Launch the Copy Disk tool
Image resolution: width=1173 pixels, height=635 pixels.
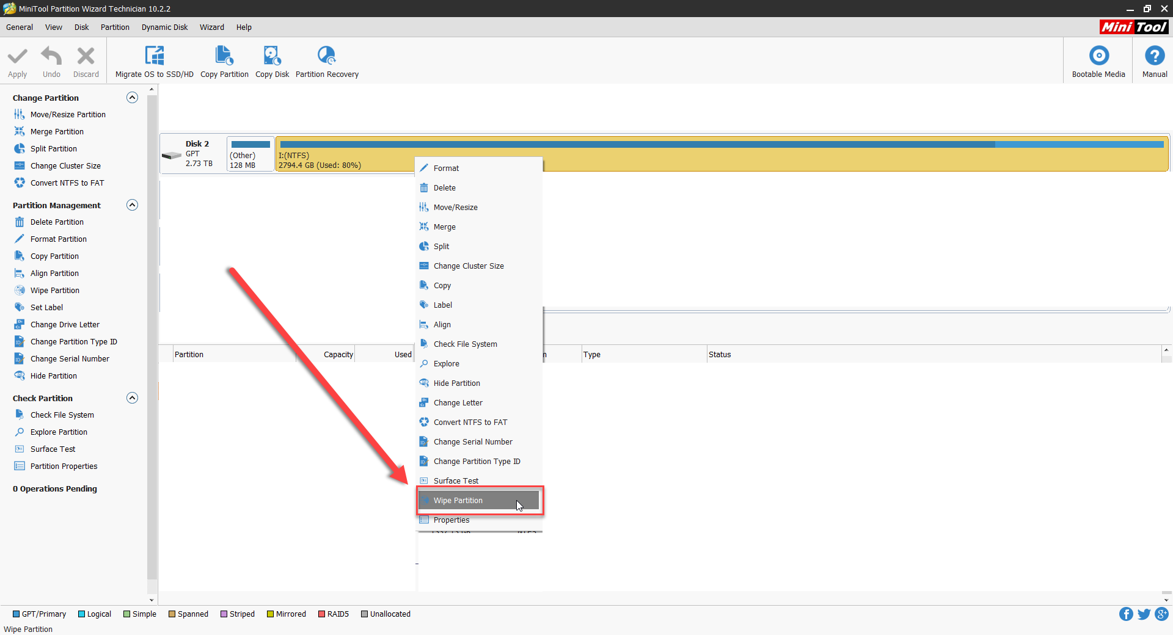[x=272, y=56]
